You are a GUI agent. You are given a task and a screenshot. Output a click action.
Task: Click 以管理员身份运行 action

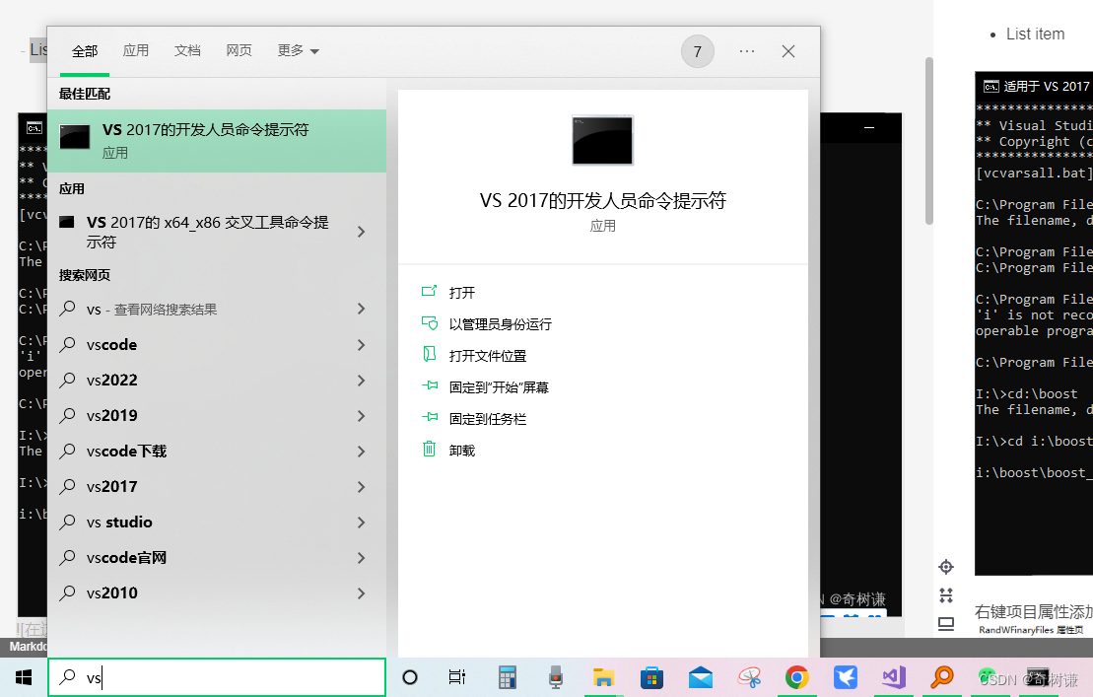coord(487,323)
